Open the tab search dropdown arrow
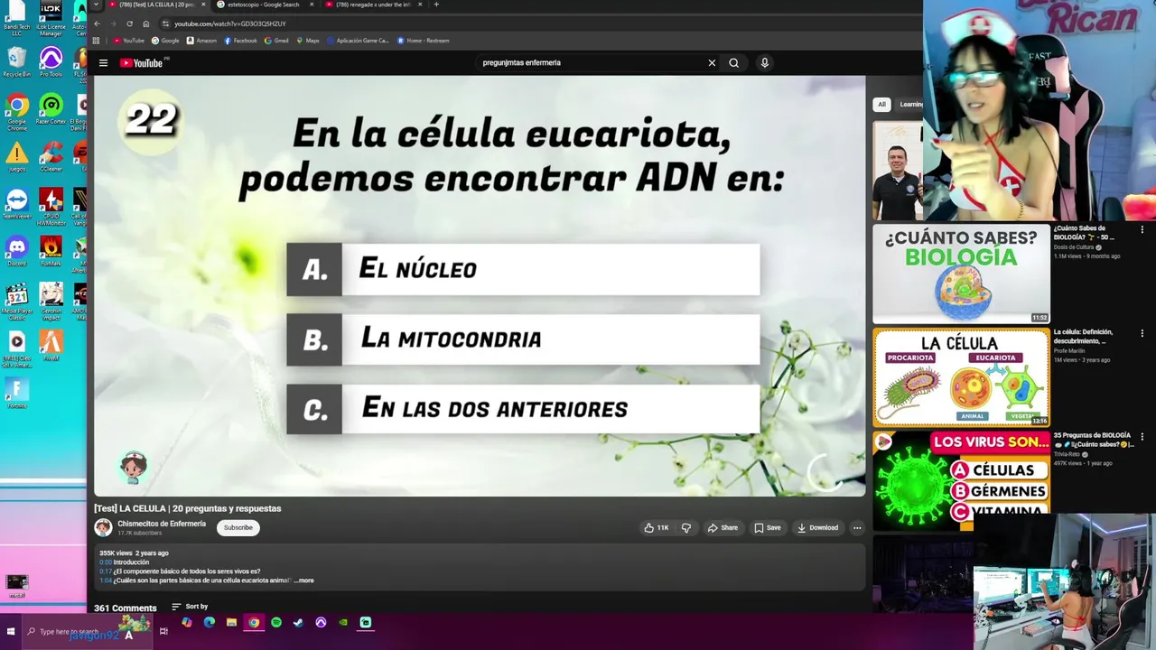 pyautogui.click(x=96, y=5)
